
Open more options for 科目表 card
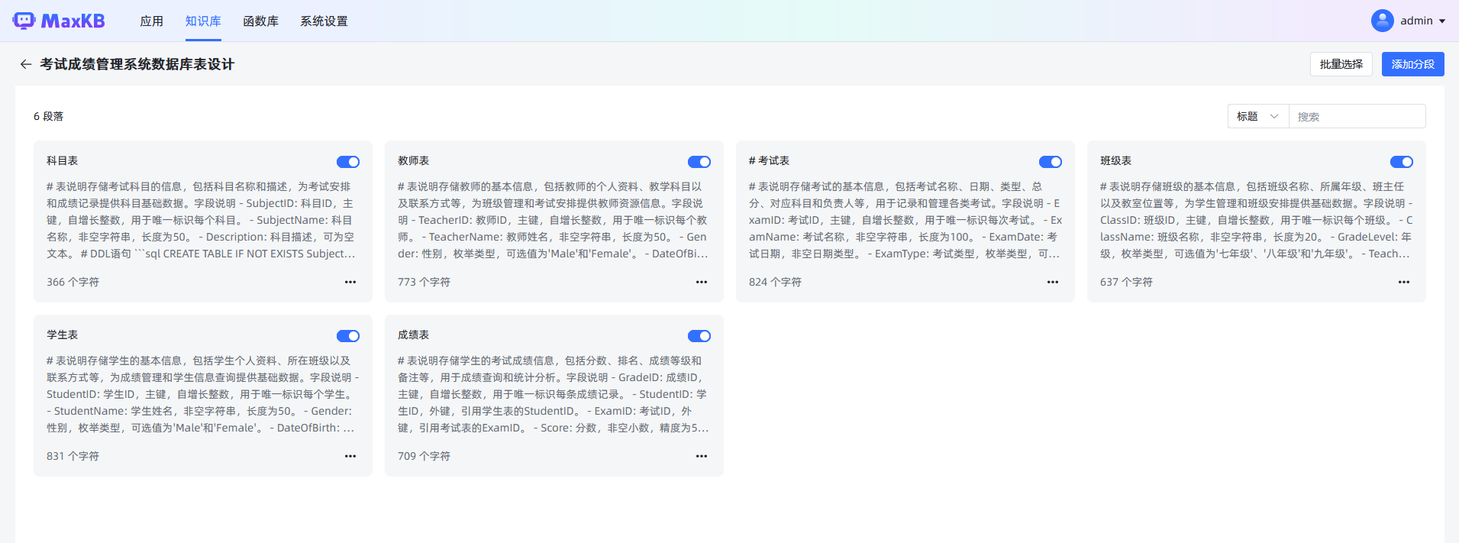pos(350,282)
